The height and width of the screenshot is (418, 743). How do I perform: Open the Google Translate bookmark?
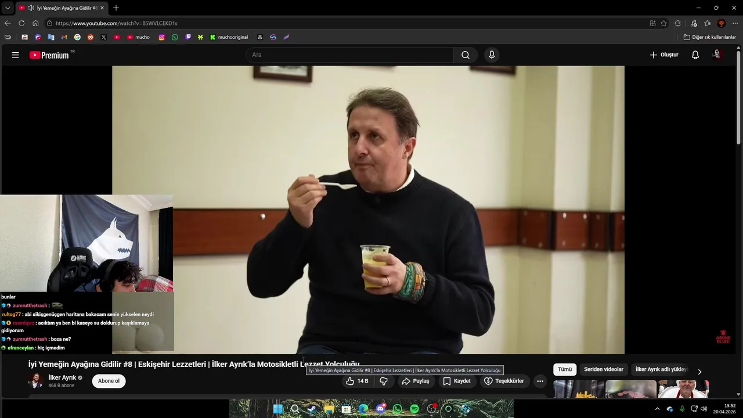[x=51, y=37]
